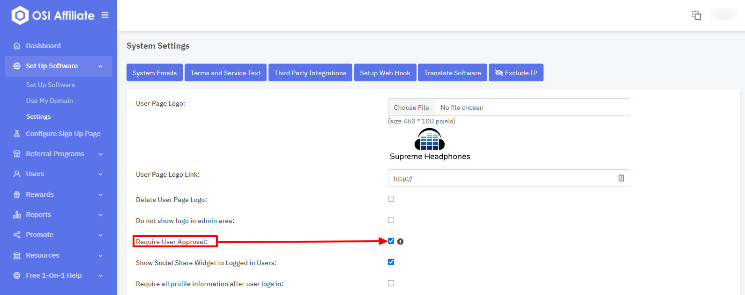Expand the Reports menu chevron
The image size is (745, 295).
(100, 215)
